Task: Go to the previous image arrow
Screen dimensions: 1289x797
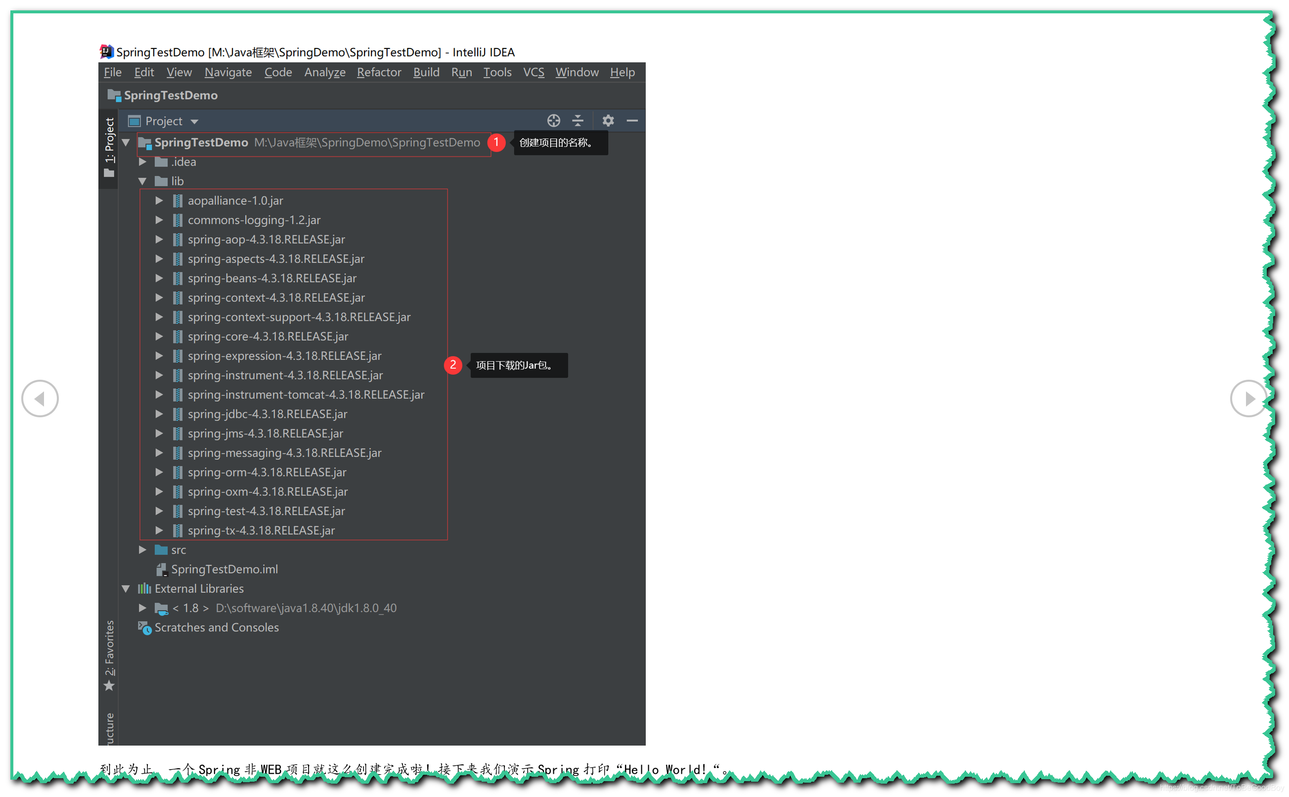Action: [x=40, y=398]
